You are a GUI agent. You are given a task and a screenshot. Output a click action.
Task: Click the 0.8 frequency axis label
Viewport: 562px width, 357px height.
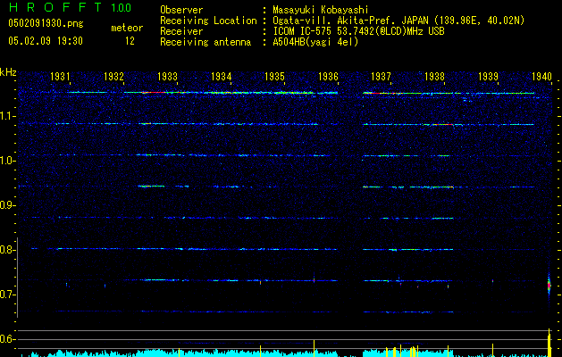coord(7,250)
